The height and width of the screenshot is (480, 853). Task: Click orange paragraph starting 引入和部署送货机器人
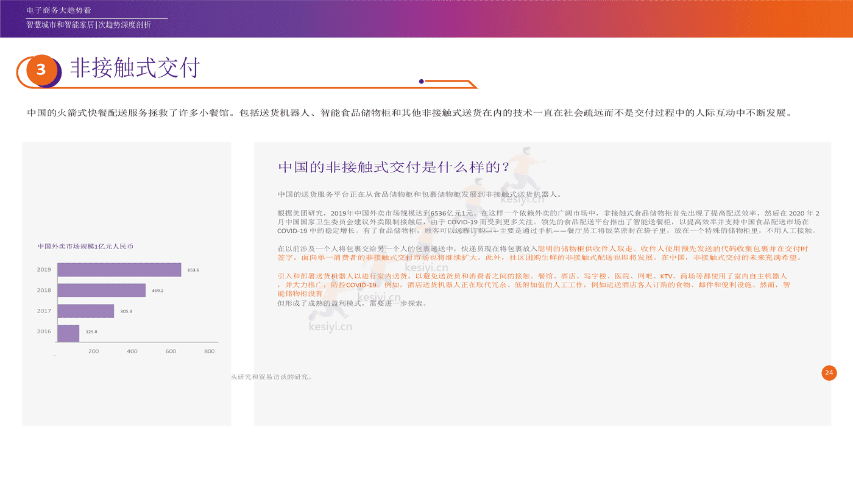(x=534, y=284)
